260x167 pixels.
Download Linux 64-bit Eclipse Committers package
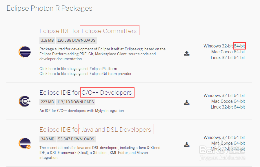point(239,58)
